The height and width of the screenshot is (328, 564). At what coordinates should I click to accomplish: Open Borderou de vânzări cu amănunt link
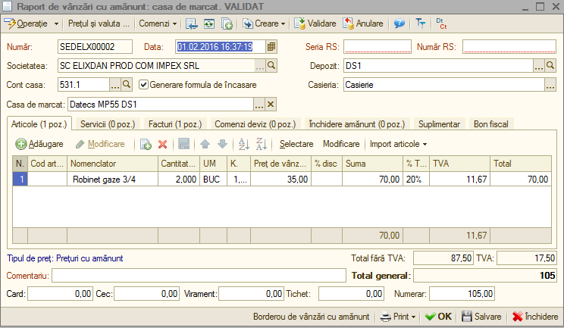tap(311, 317)
